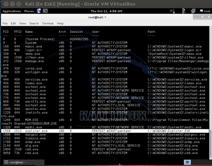Click the muted volume speaker icon
Image resolution: width=212 pixels, height=166 pixels.
pos(172,11)
